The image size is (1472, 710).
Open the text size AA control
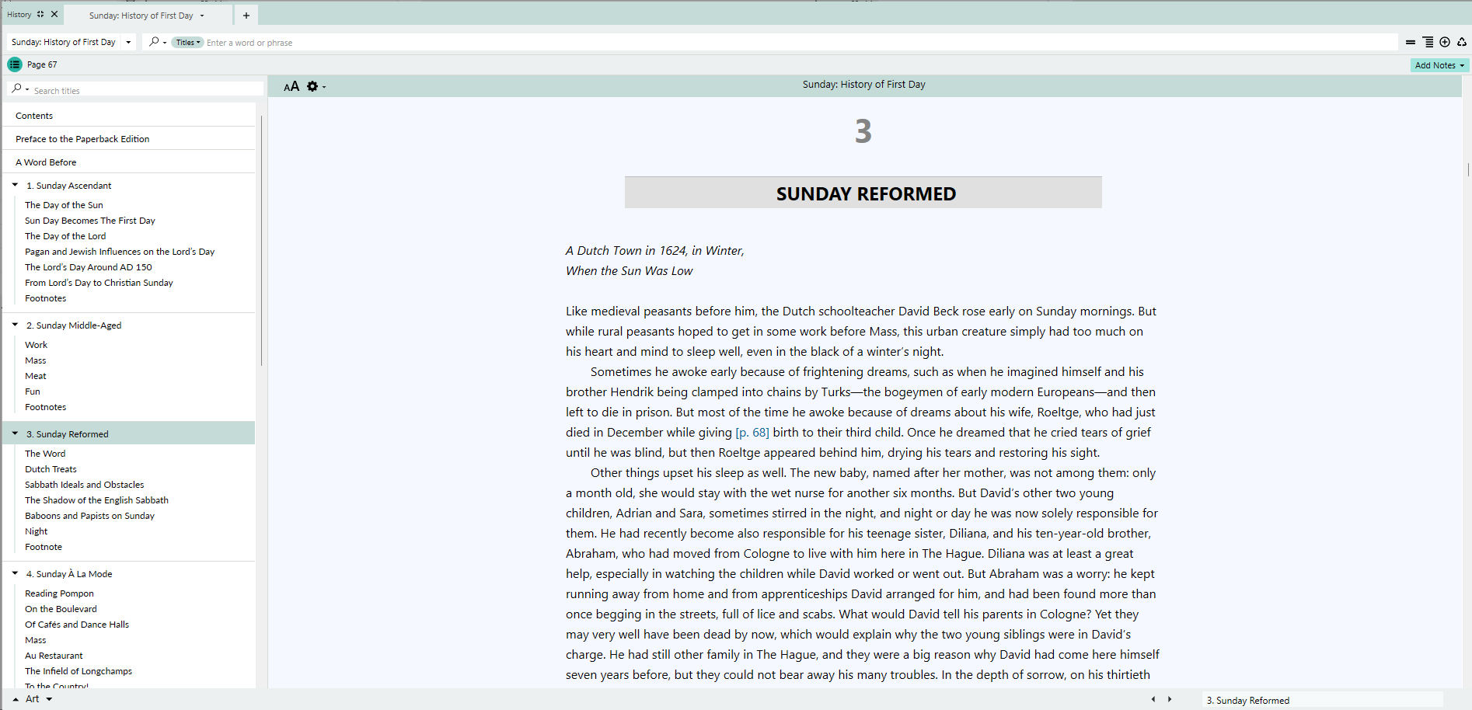click(291, 86)
